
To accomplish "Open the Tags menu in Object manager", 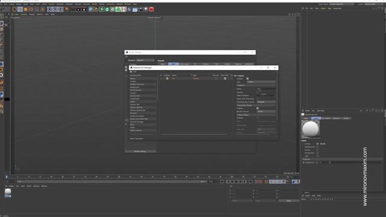I will coord(329,8).
